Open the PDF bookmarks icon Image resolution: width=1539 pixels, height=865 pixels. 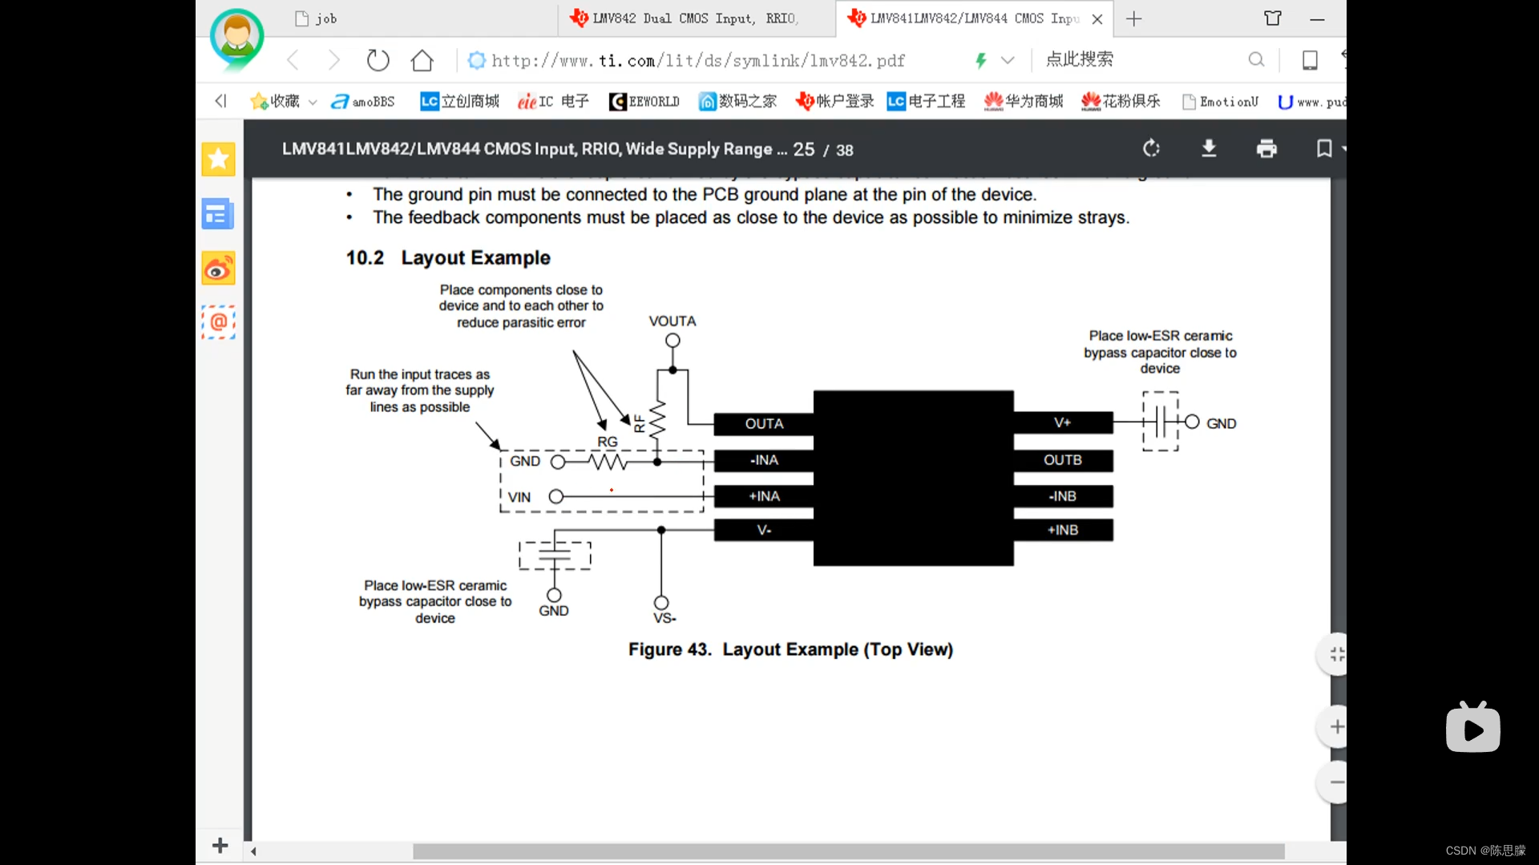[x=1324, y=148]
